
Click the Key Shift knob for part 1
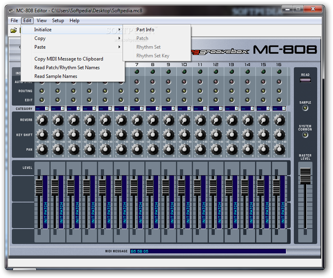click(42, 134)
